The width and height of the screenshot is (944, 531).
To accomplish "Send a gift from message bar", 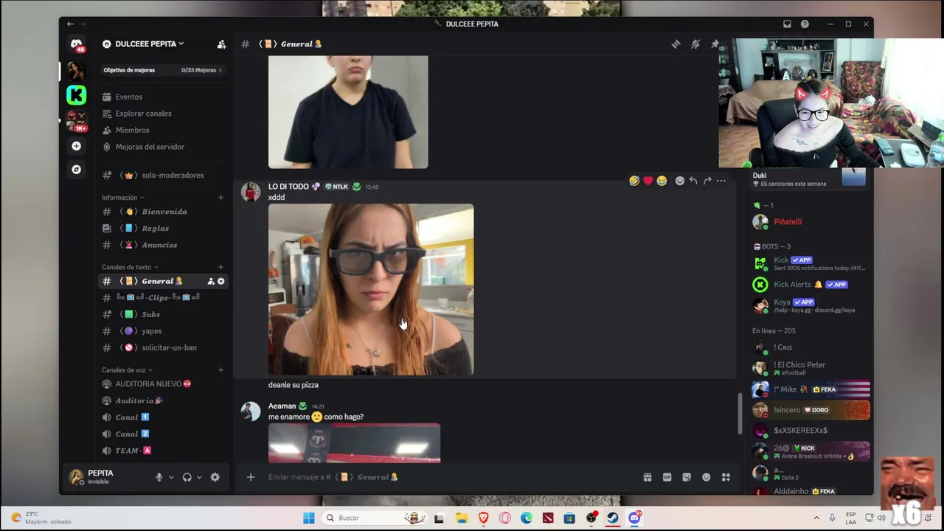I will 648,477.
